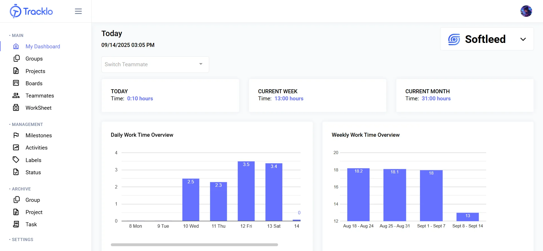Click the Groups sidebar icon
The image size is (543, 251).
click(x=17, y=59)
